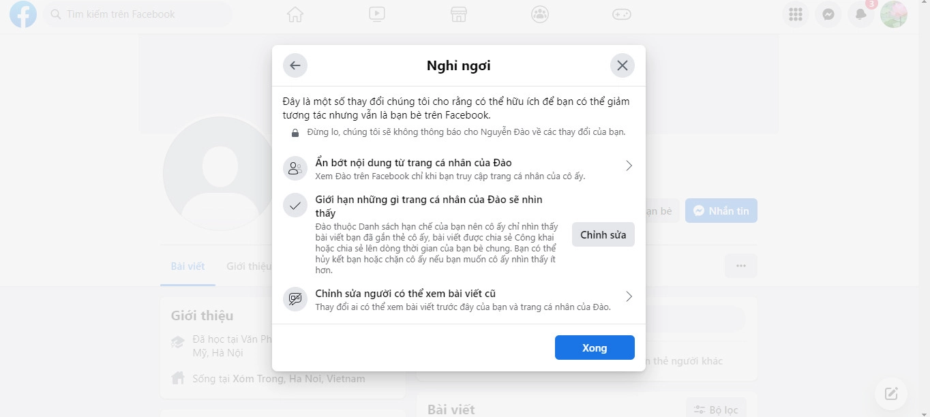Open notifications bell with badge
This screenshot has width=930, height=417.
point(861,14)
